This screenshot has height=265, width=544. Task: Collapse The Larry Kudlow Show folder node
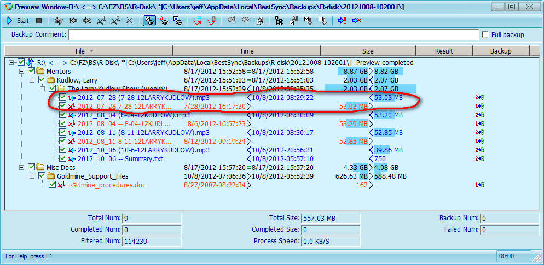tap(43, 89)
